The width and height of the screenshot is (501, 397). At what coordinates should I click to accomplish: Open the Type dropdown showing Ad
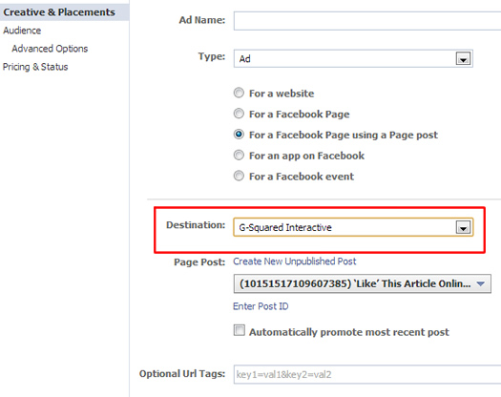coord(353,59)
